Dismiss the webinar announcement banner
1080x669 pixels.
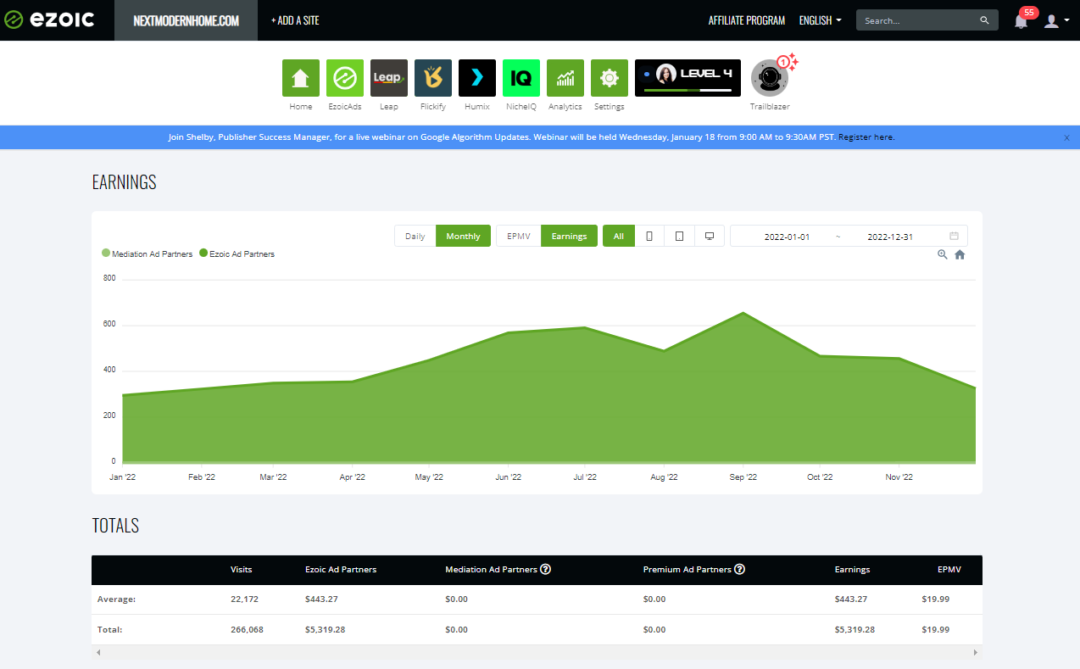[x=1066, y=137]
